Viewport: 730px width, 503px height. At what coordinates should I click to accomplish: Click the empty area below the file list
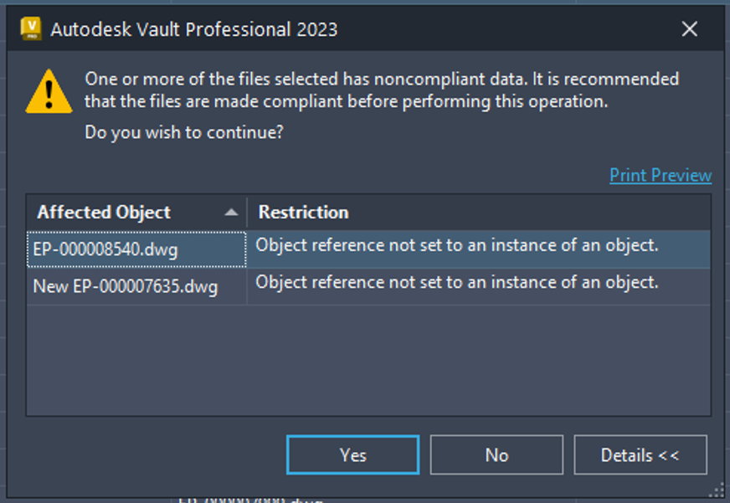pyautogui.click(x=368, y=360)
